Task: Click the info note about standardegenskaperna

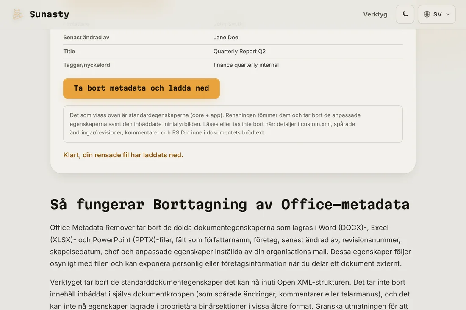Action: 233,124
